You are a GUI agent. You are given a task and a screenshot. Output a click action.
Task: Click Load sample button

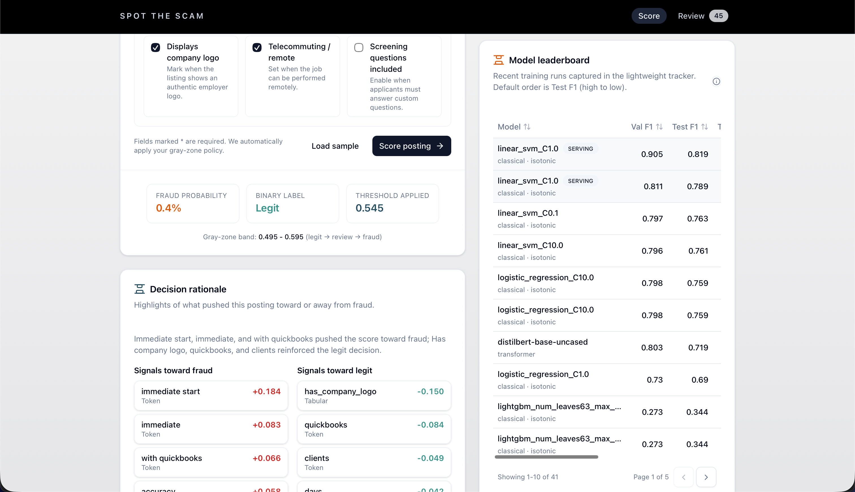pyautogui.click(x=335, y=146)
